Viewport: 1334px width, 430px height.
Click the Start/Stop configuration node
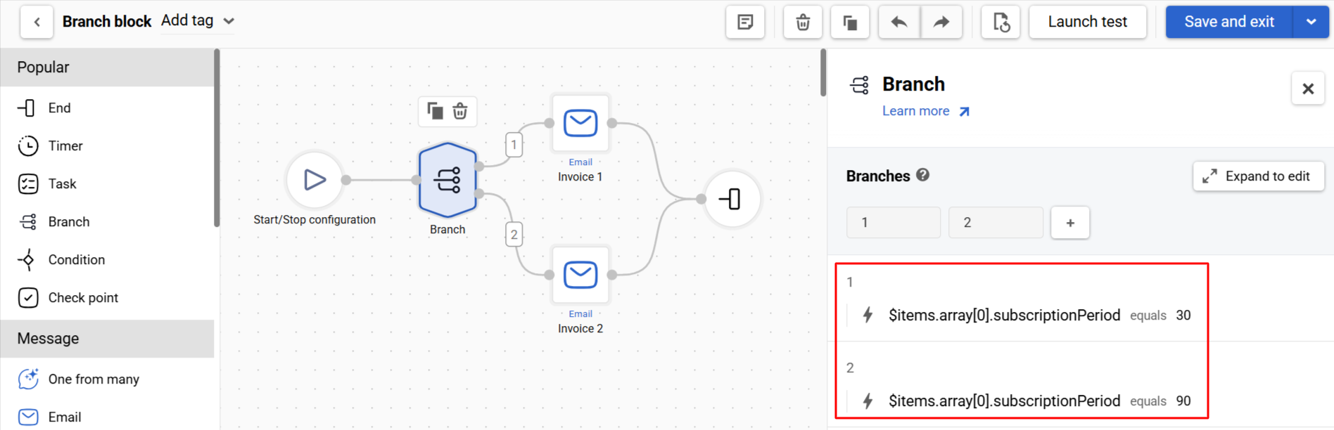click(x=315, y=180)
